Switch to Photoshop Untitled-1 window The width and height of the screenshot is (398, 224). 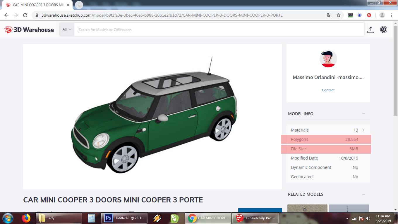pos(124,218)
